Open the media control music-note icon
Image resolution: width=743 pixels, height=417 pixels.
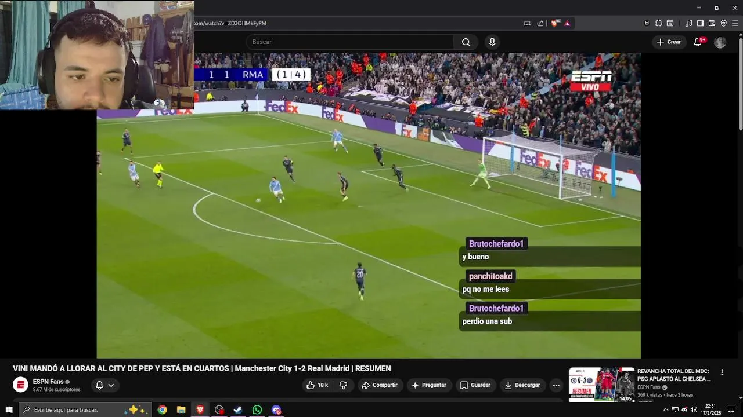[x=688, y=23]
